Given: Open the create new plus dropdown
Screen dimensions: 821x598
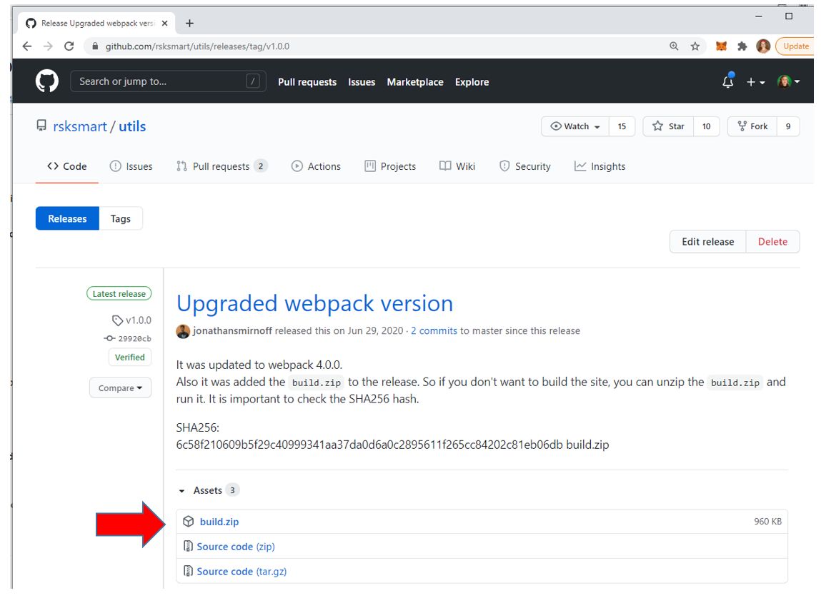Looking at the screenshot, I should tap(755, 82).
